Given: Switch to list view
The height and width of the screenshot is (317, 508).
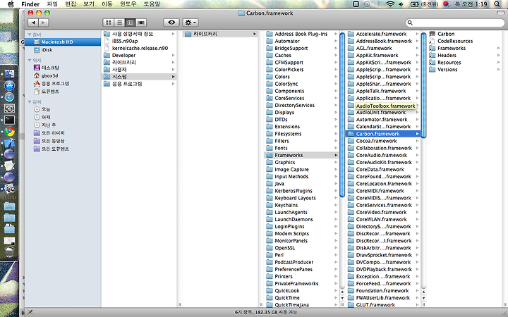Looking at the screenshot, I should (x=119, y=23).
